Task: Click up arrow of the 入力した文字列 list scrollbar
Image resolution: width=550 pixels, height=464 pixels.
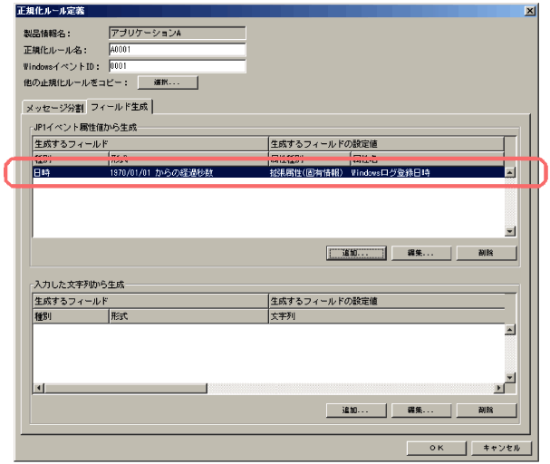Action: point(510,330)
